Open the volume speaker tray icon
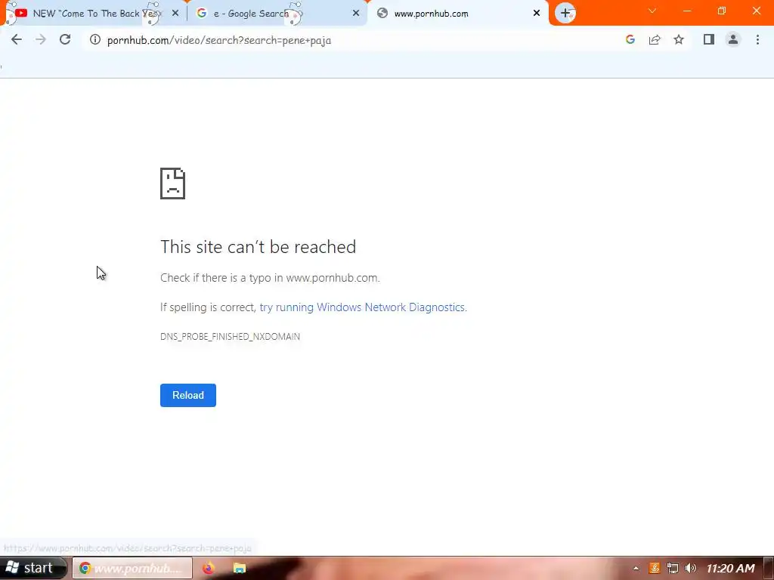 [x=691, y=568]
